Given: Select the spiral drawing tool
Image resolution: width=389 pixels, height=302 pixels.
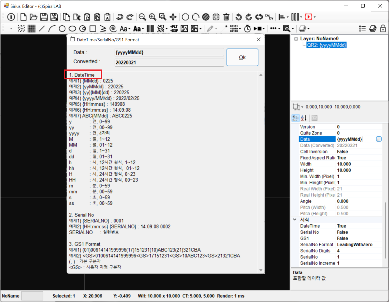Looking at the screenshot, I should tap(113, 29).
